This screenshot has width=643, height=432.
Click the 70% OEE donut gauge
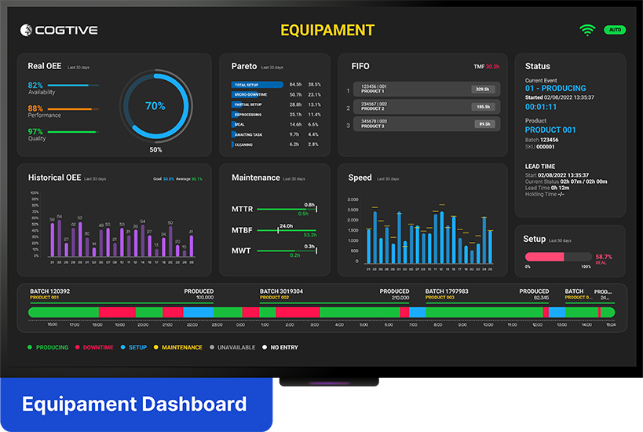click(x=155, y=106)
